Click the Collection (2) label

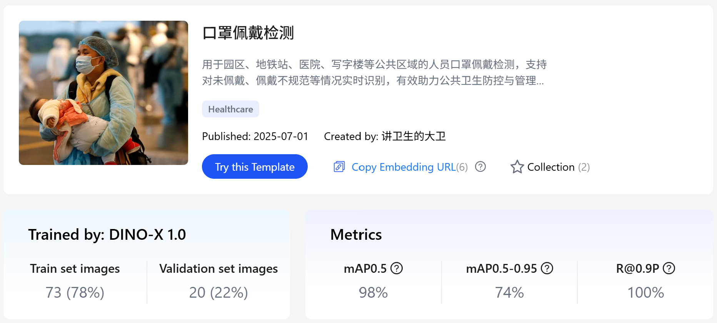tap(559, 167)
